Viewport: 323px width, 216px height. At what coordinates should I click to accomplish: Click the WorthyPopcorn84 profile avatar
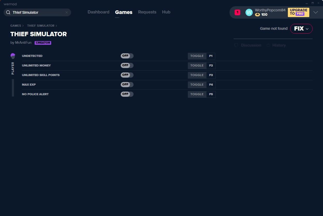249,12
